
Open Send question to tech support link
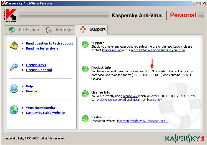(49, 43)
